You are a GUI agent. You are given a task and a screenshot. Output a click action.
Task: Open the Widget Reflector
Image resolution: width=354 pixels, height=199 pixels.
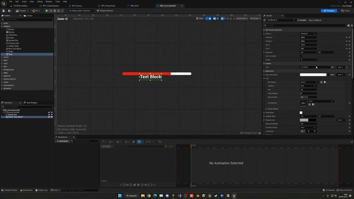point(105,11)
